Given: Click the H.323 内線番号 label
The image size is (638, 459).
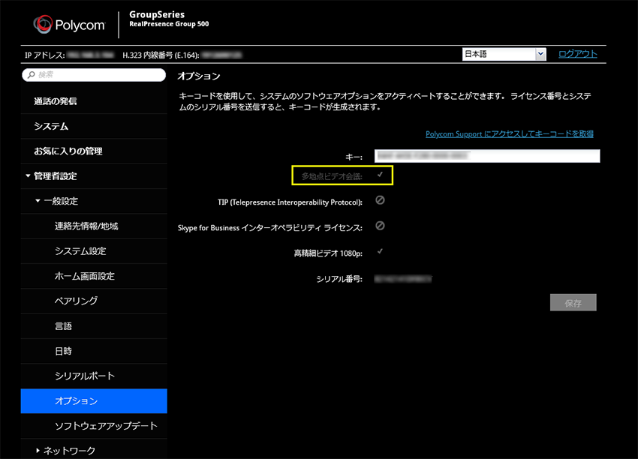Looking at the screenshot, I should coord(161,55).
